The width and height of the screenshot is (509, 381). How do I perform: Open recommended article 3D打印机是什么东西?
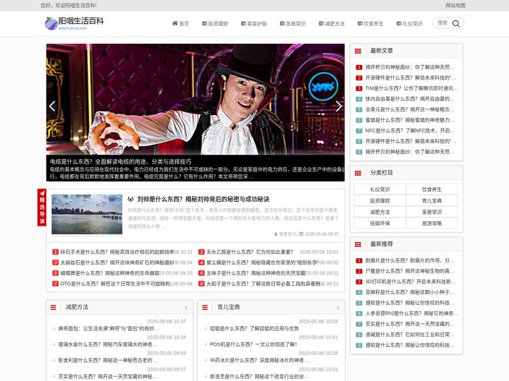(x=410, y=282)
